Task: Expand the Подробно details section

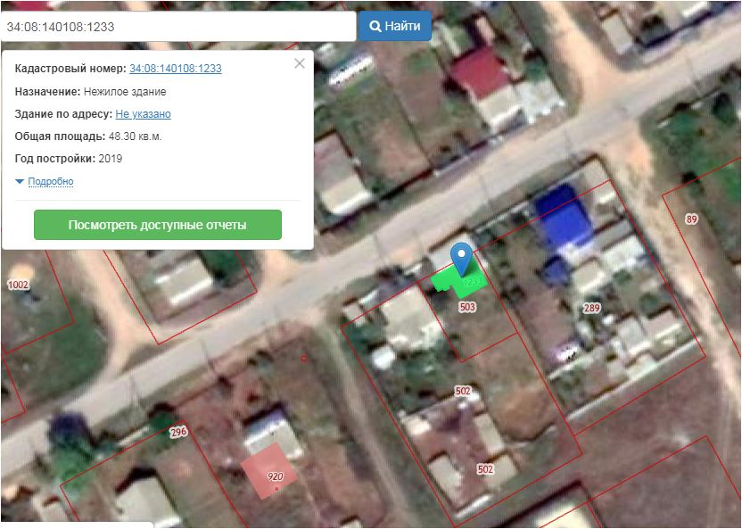Action: [45, 181]
